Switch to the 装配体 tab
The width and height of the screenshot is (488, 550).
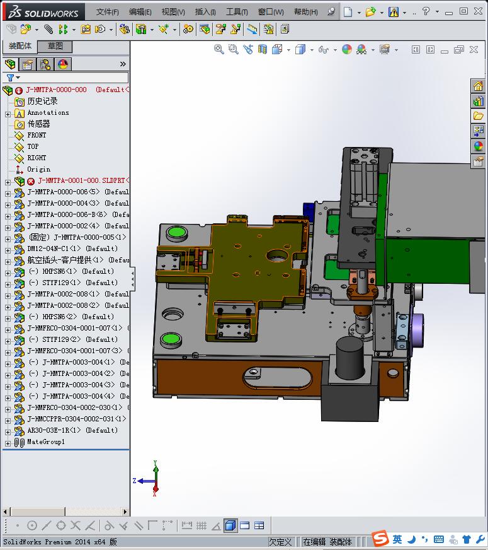tap(20, 46)
